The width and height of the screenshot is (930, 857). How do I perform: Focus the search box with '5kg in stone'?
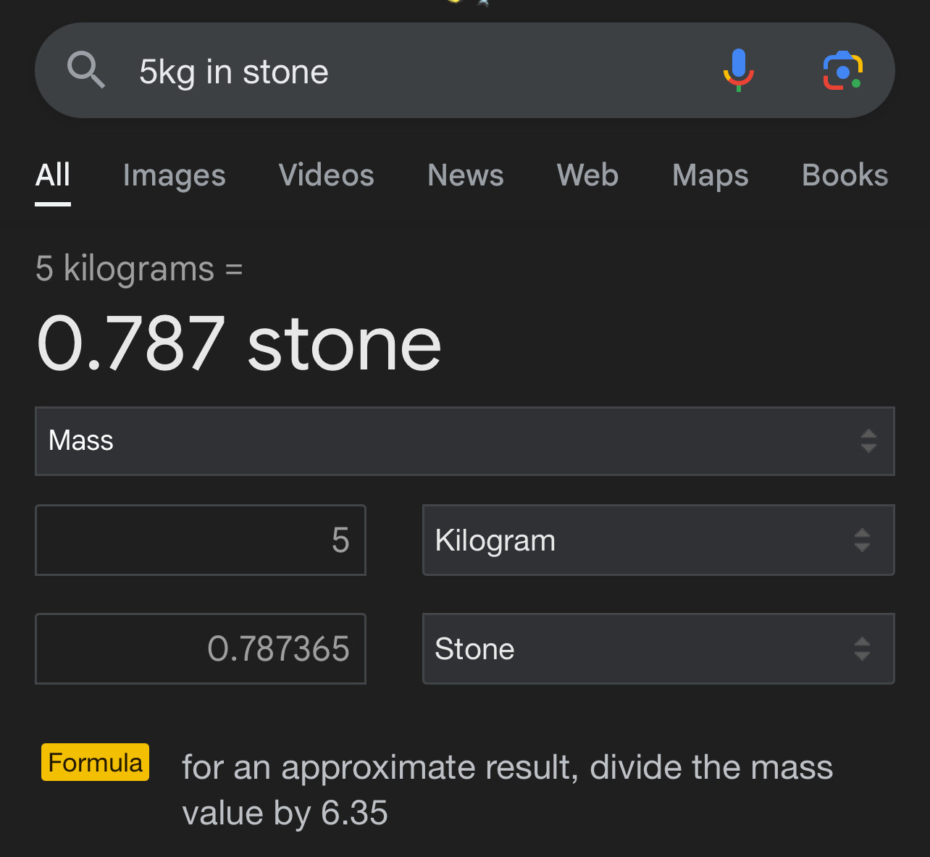[465, 70]
